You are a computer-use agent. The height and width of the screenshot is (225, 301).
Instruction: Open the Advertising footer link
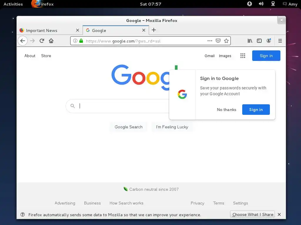[65, 203]
